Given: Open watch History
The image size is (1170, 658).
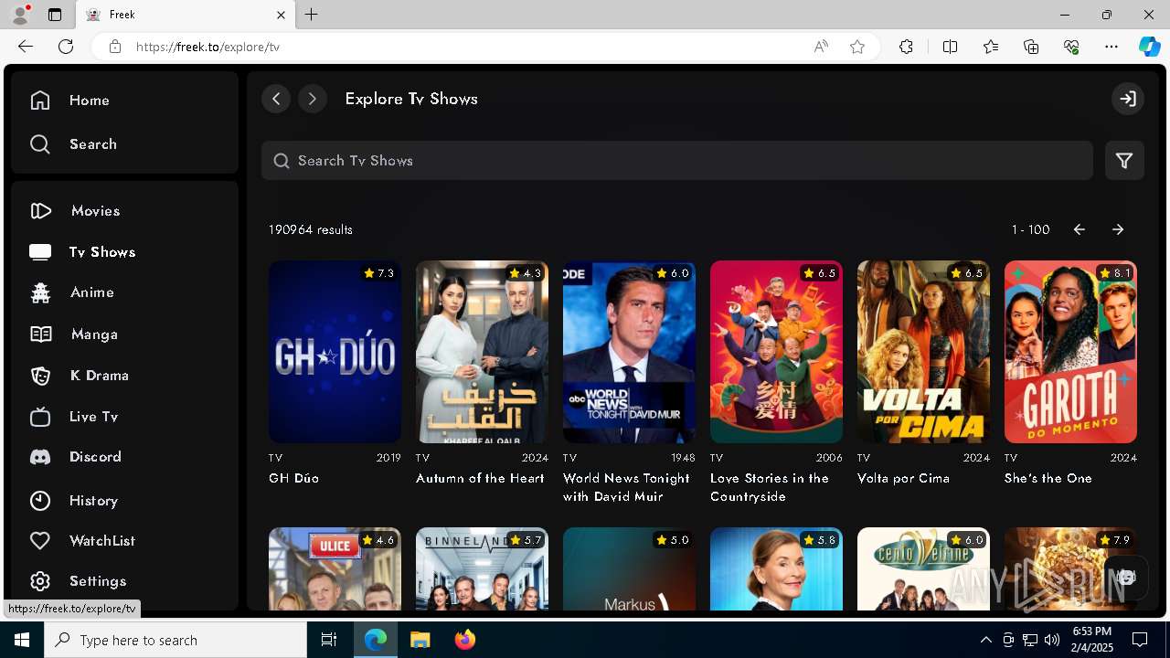Looking at the screenshot, I should [x=73, y=501].
